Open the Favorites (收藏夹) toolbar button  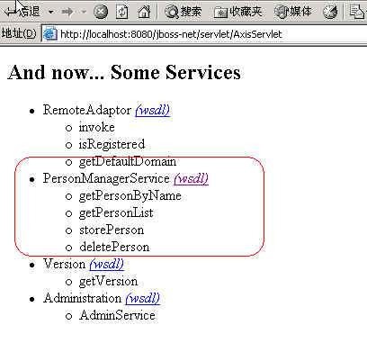(x=237, y=12)
